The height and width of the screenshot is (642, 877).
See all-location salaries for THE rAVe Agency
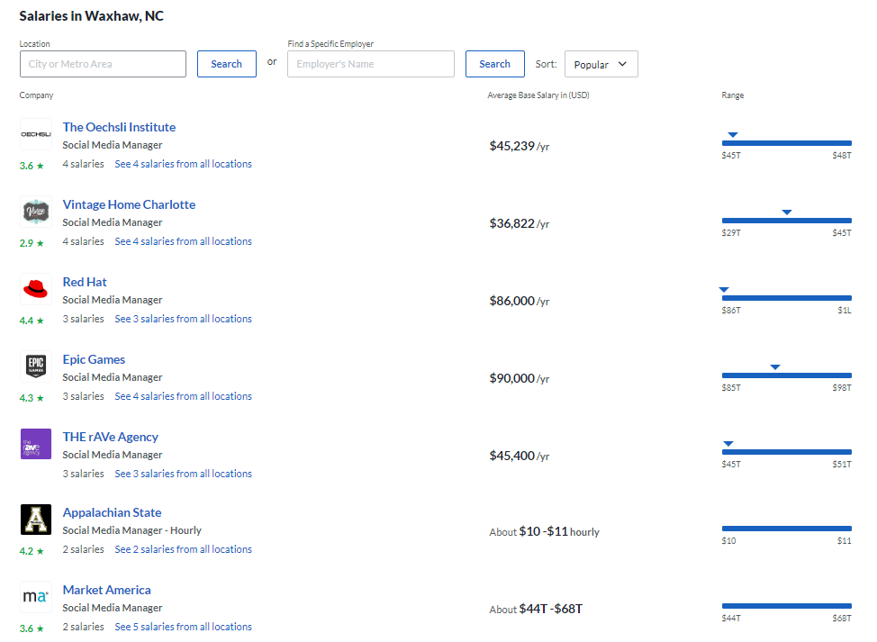coord(184,474)
